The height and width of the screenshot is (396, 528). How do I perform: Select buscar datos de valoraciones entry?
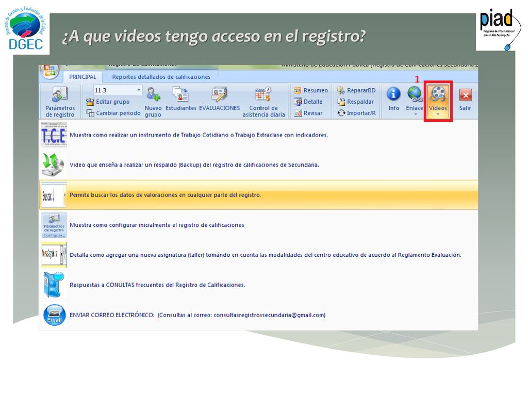point(259,195)
